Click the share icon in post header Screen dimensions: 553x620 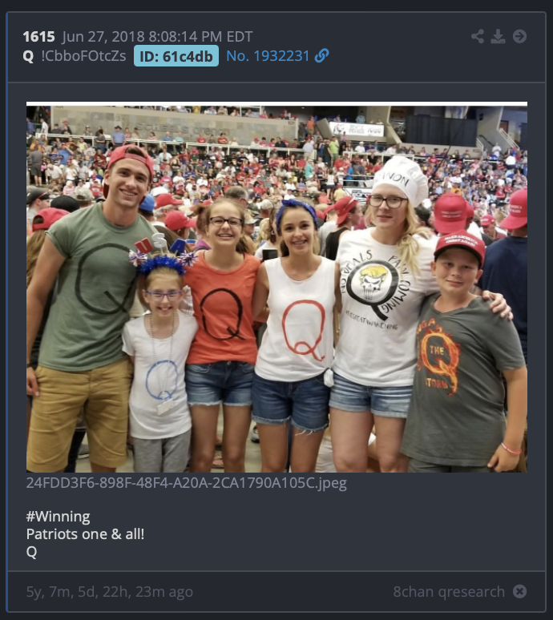(x=478, y=36)
